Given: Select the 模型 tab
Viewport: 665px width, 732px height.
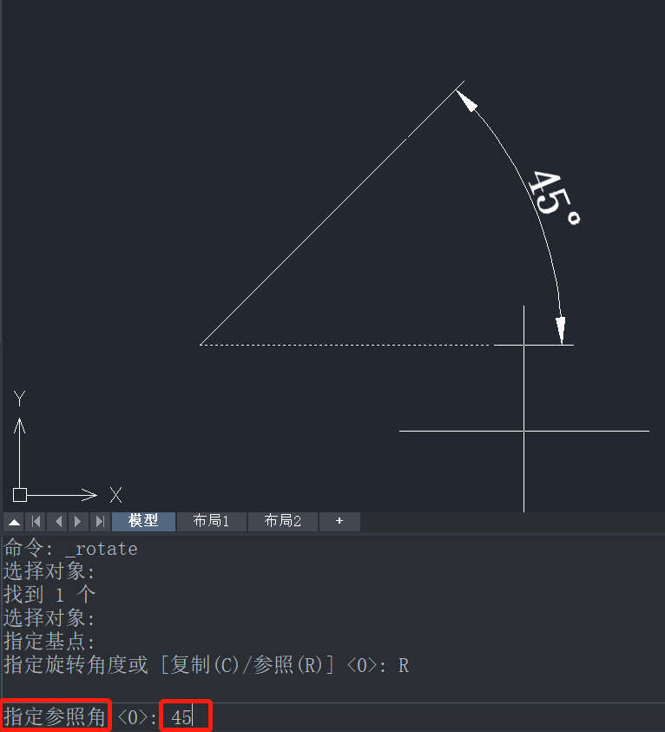Looking at the screenshot, I should (x=144, y=521).
